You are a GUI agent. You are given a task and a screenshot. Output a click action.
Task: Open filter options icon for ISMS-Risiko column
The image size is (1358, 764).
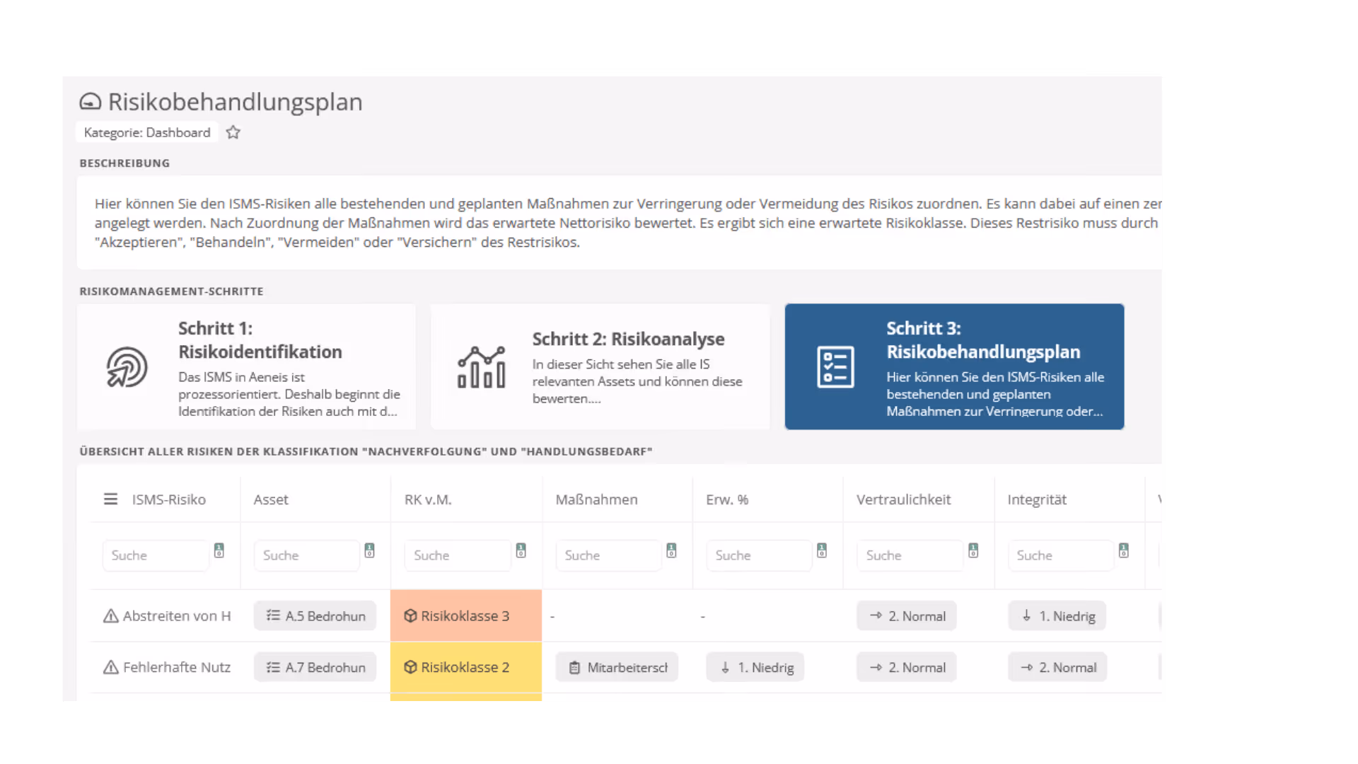pos(219,550)
